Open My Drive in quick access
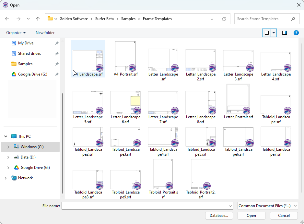The width and height of the screenshot is (304, 224). coord(26,43)
